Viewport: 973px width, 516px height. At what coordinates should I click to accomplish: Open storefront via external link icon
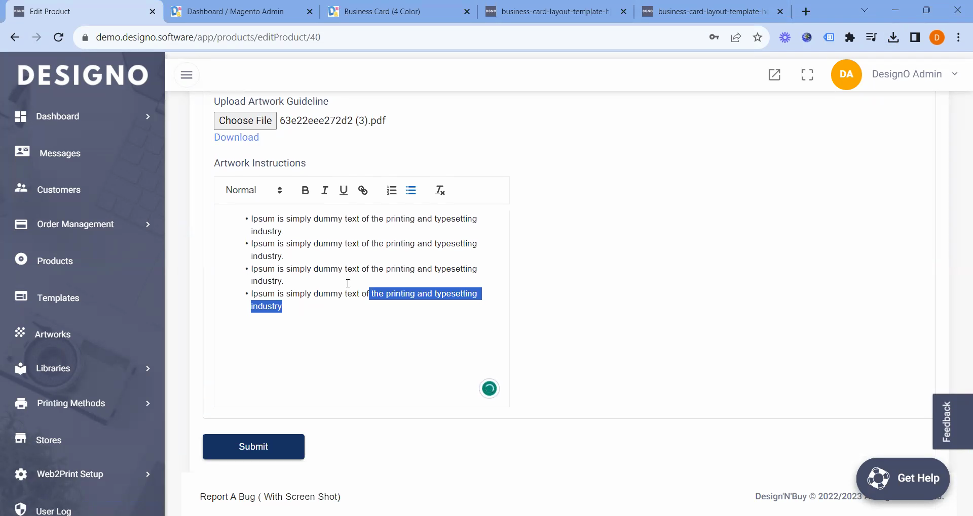[774, 75]
